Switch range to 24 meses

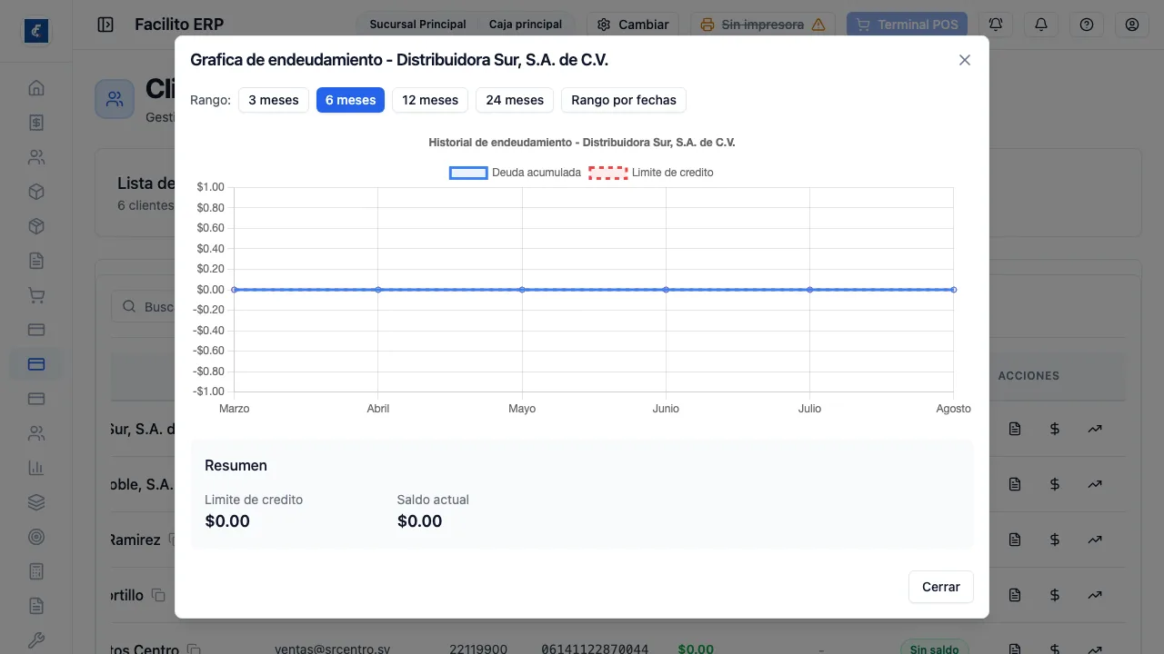pyautogui.click(x=515, y=100)
